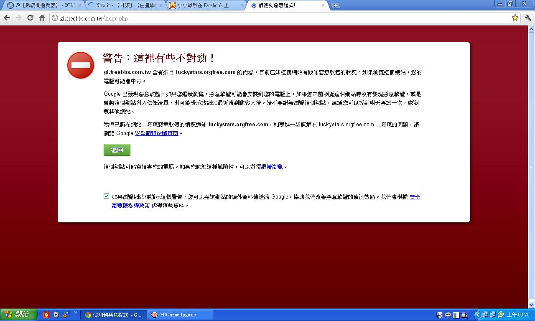
Task: Activate the GDOnlineUpgrade taskbar button
Action: 181,315
